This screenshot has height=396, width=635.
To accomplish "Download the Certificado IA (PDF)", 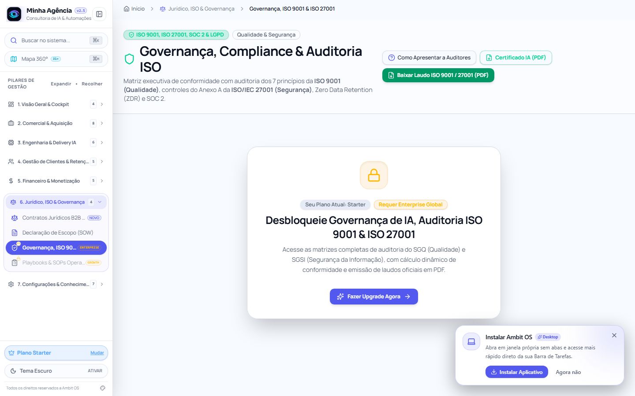I will click(516, 58).
